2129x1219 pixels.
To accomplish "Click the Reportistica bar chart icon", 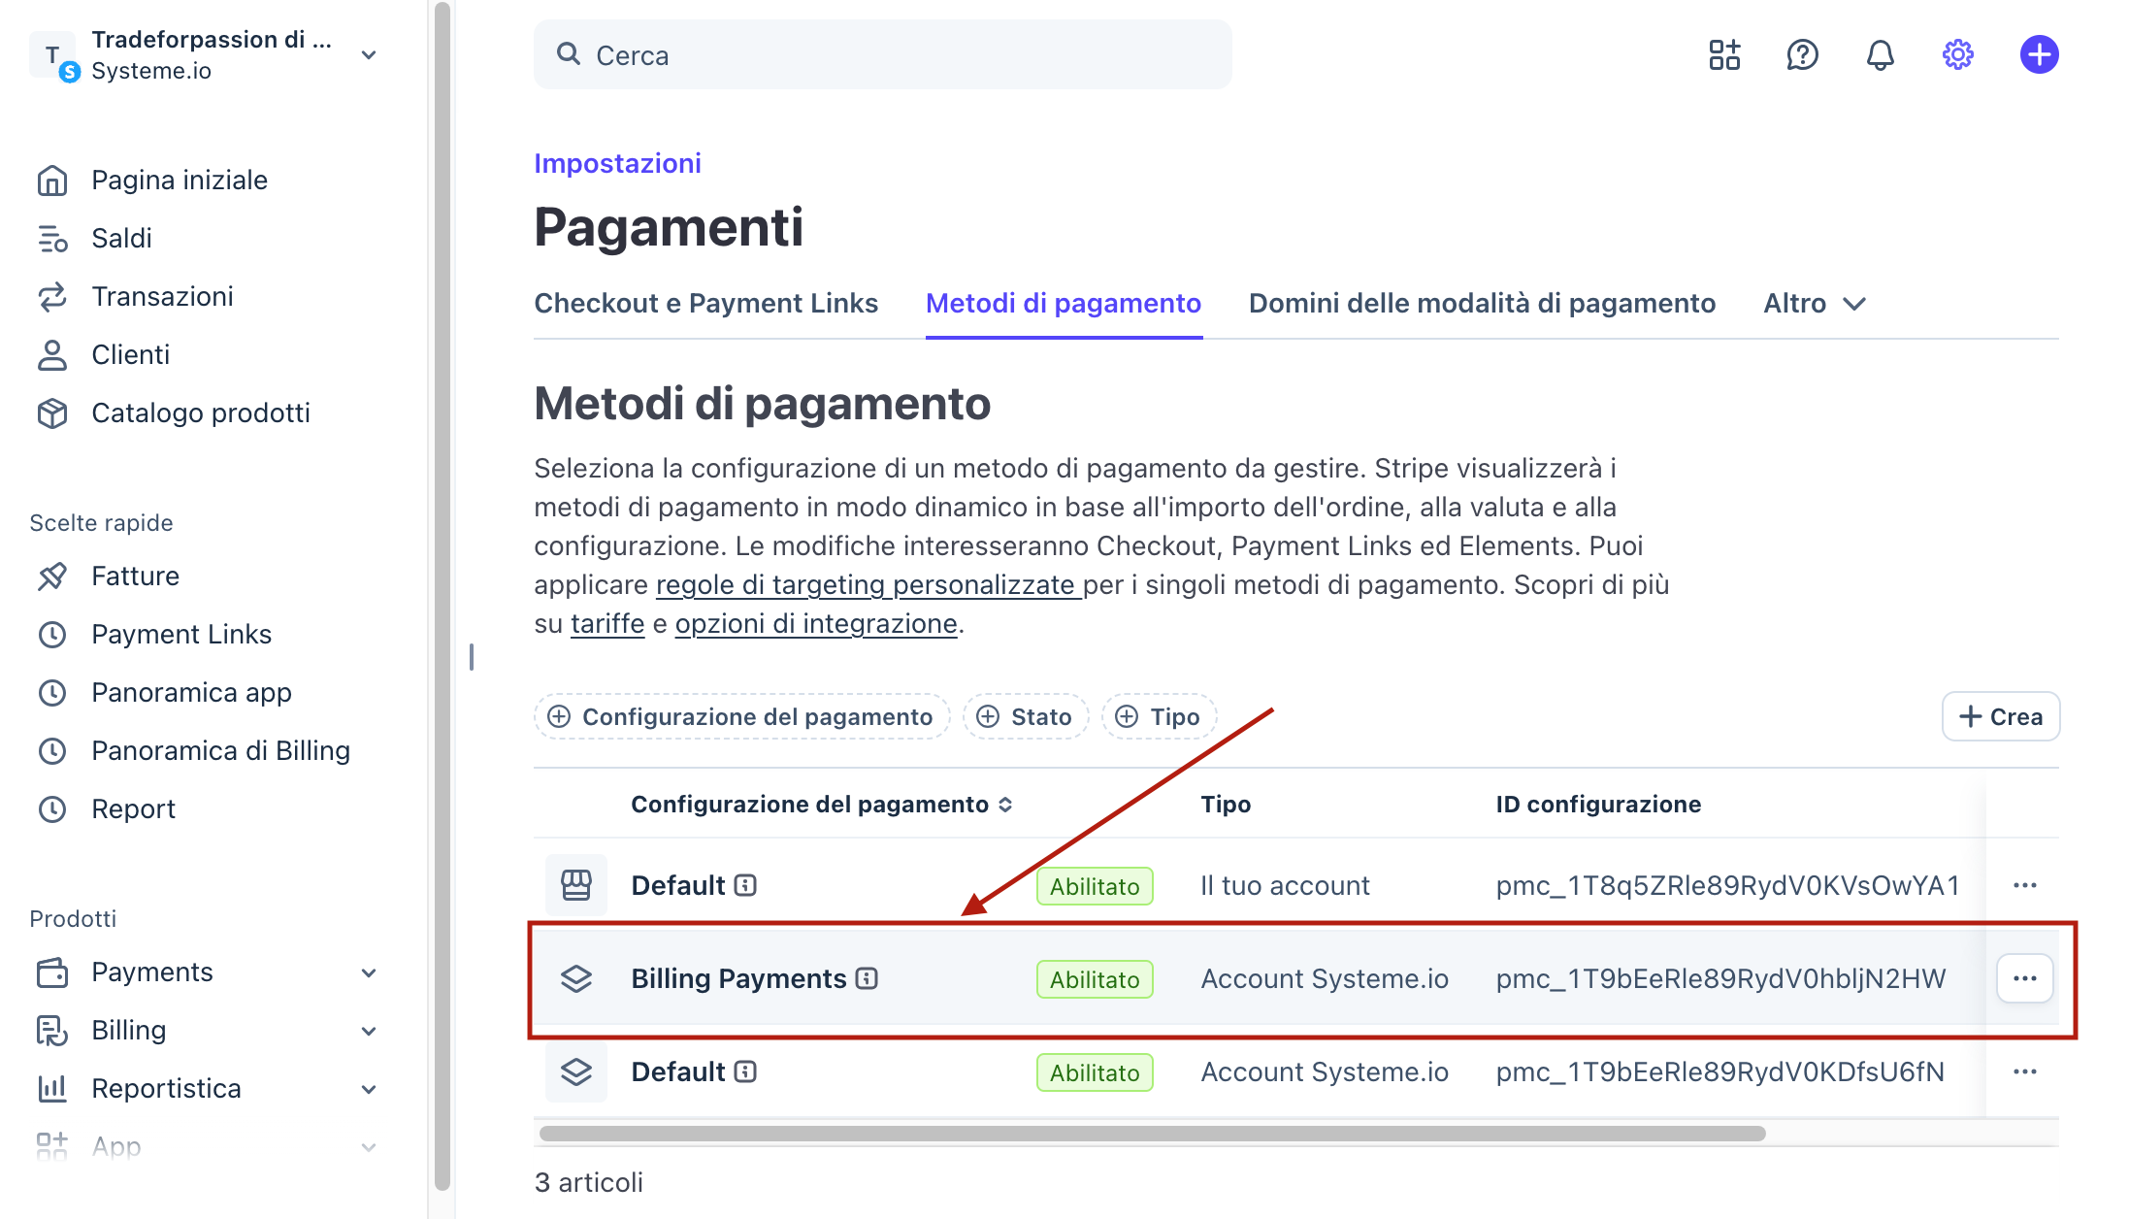I will [x=52, y=1089].
